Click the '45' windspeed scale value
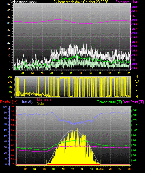Image resolution: width=145 pixels, height=173 pixels. (x=9, y=10)
